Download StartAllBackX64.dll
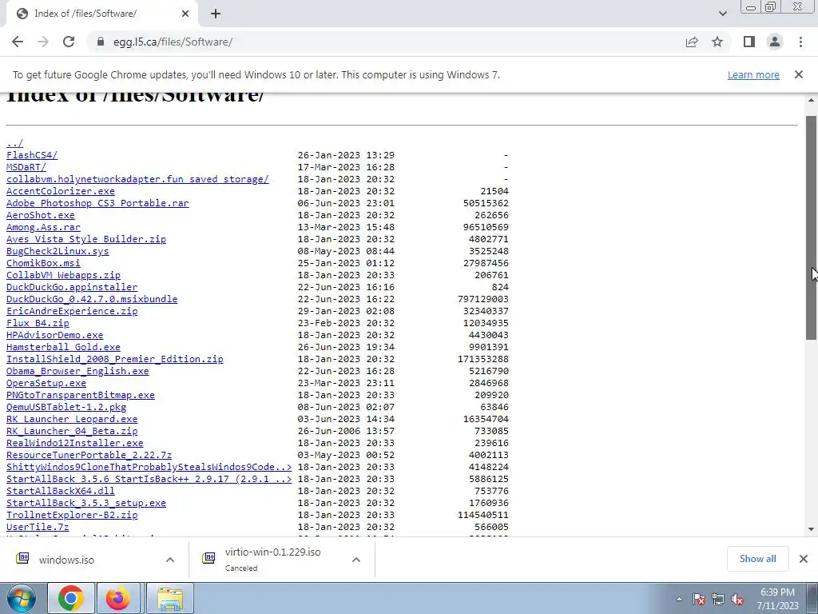Viewport: 818px width, 614px height. coord(61,492)
